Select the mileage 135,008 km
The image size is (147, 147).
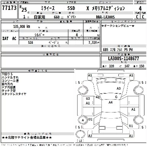point(22,26)
